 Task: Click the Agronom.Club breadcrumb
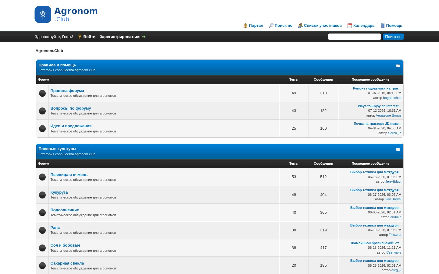pos(49,51)
